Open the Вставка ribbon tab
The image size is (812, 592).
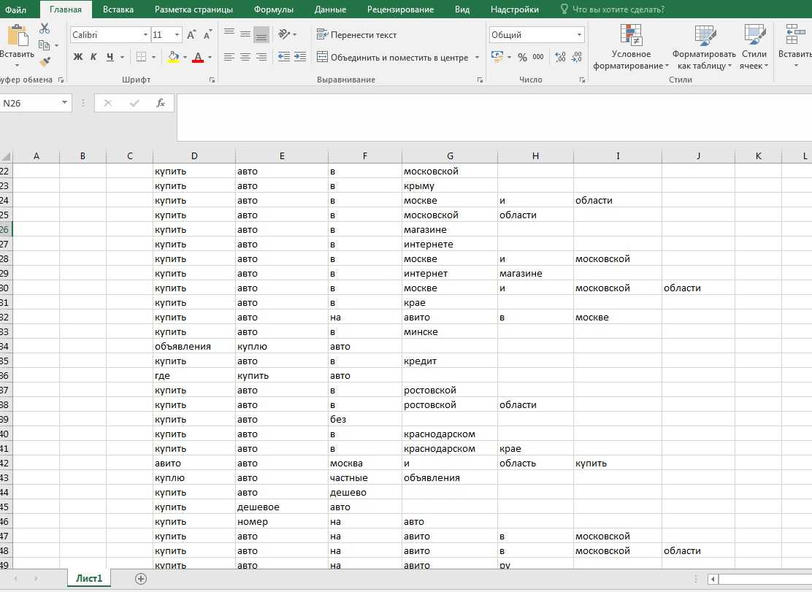click(x=118, y=9)
